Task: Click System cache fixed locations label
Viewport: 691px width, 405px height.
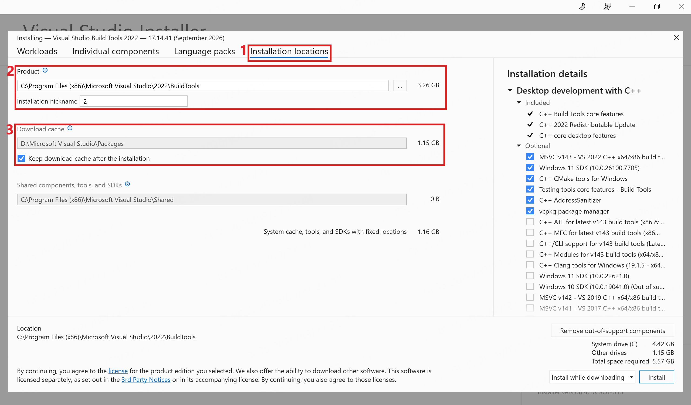Action: pyautogui.click(x=335, y=232)
